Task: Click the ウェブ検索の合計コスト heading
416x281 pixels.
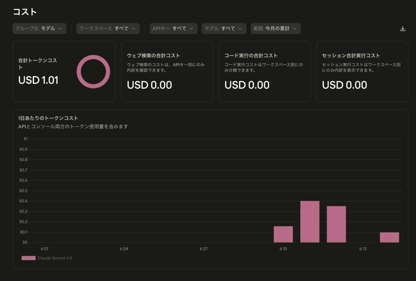Action: point(153,56)
